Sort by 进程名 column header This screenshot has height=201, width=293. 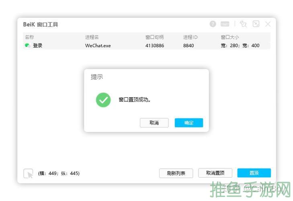coord(92,37)
